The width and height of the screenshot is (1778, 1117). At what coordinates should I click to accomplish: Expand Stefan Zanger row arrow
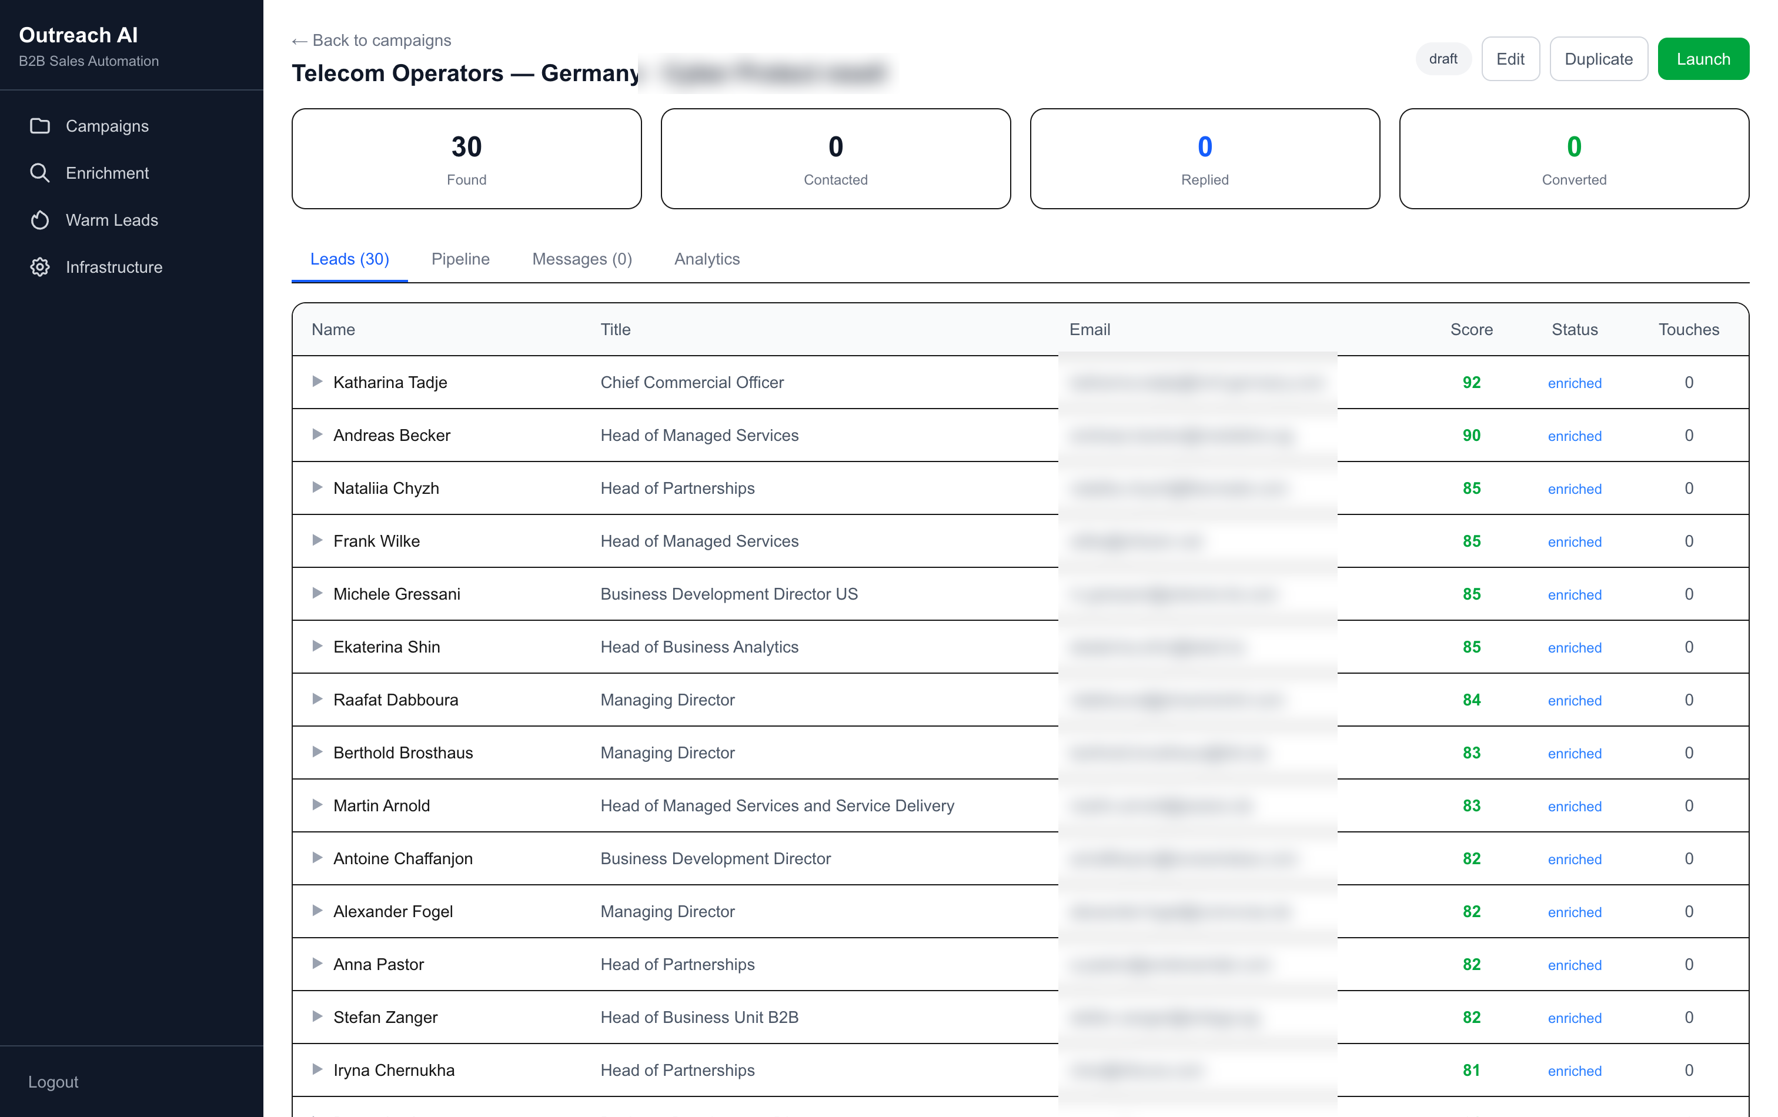click(x=317, y=1016)
